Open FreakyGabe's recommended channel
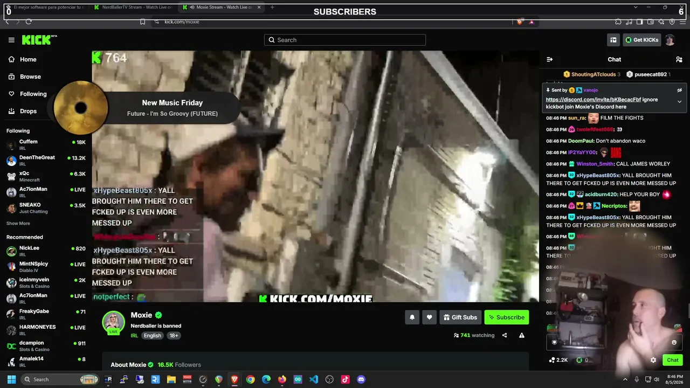This screenshot has width=690, height=388. pos(46,314)
